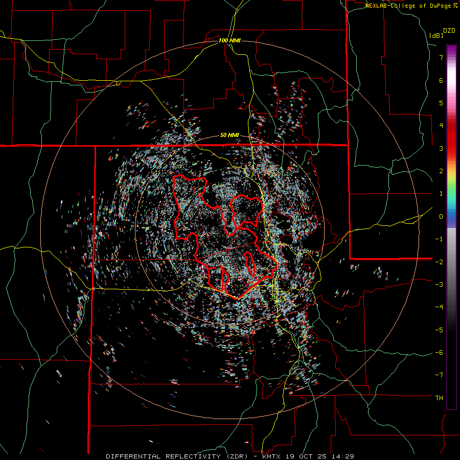
Task: Click the -7 value on the color scale
Action: click(439, 375)
